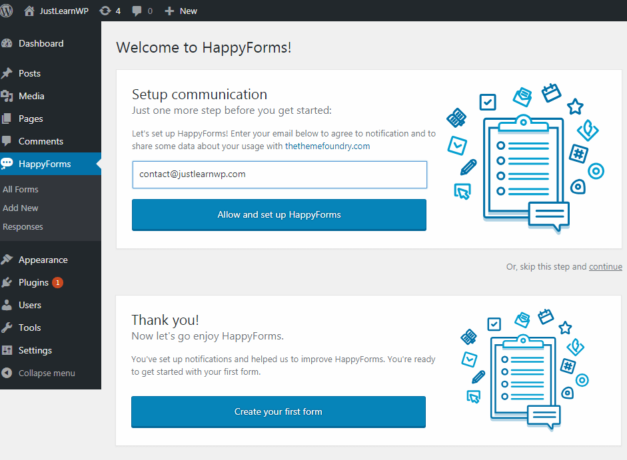Image resolution: width=627 pixels, height=460 pixels.
Task: Focus the contact@justlearnwp.com email field
Action: (x=279, y=174)
